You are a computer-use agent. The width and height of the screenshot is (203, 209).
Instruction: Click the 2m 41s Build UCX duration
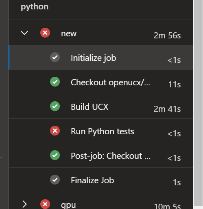[x=167, y=109]
